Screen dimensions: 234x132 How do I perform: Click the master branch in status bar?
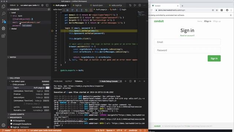click(7, 131)
